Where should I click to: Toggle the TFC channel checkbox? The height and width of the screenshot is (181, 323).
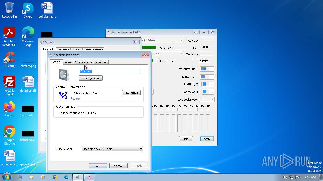click(185, 109)
